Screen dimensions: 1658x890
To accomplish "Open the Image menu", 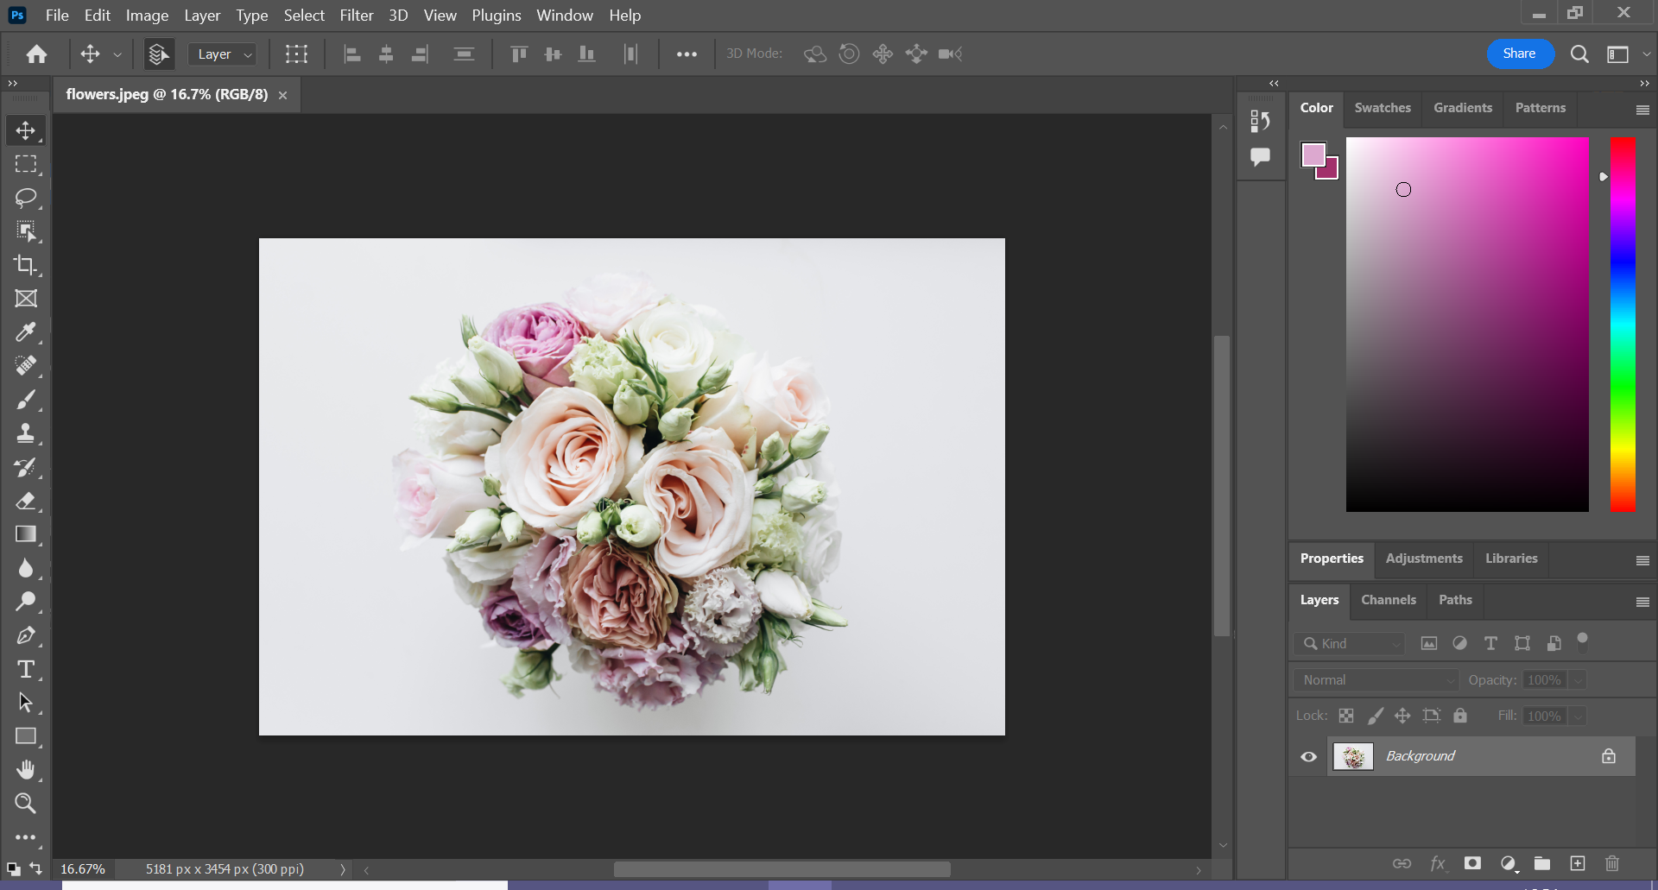I will coord(148,16).
